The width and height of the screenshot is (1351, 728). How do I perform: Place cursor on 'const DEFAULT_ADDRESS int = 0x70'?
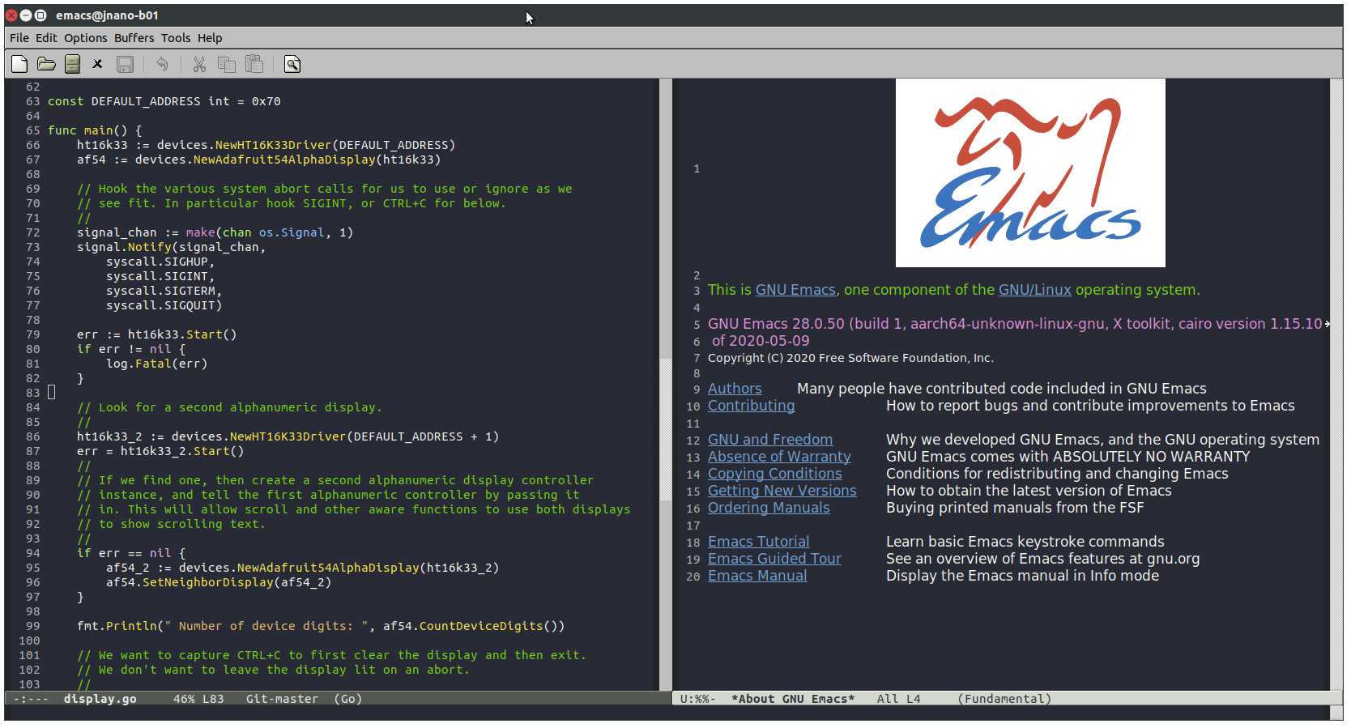[164, 101]
